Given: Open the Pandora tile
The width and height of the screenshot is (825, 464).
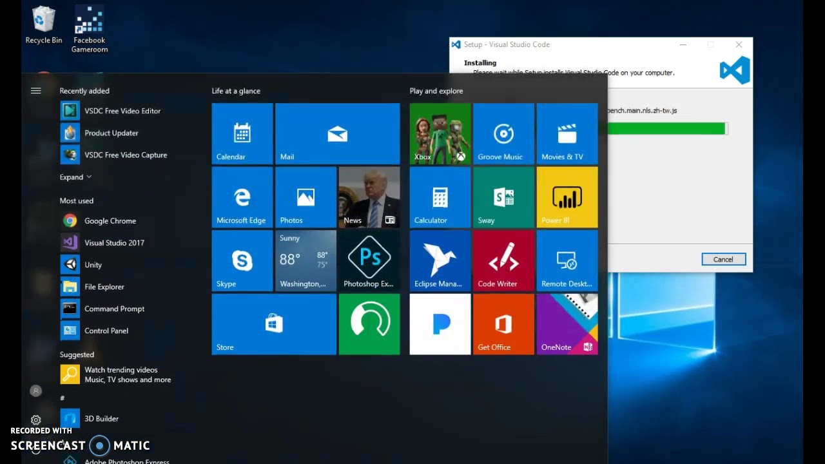Looking at the screenshot, I should (x=440, y=324).
